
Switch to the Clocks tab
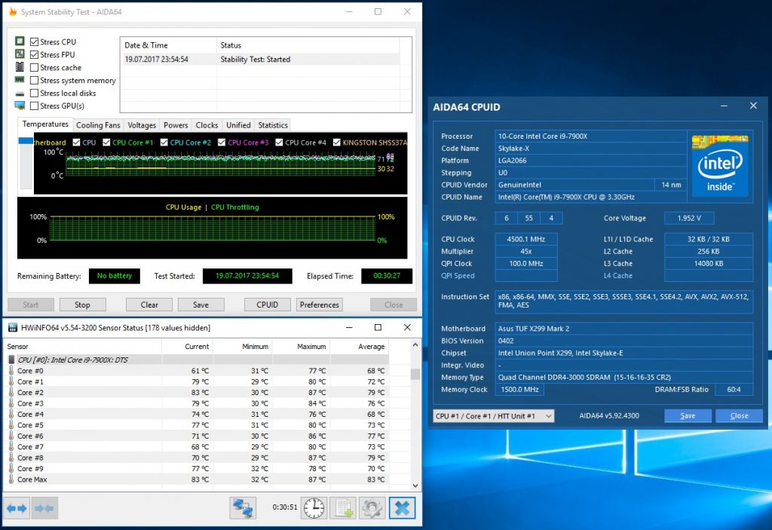(x=207, y=125)
